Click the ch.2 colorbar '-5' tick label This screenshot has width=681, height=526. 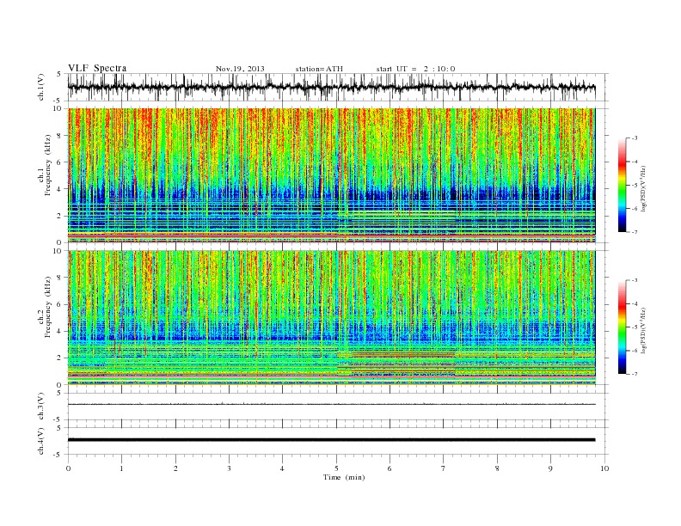point(635,327)
